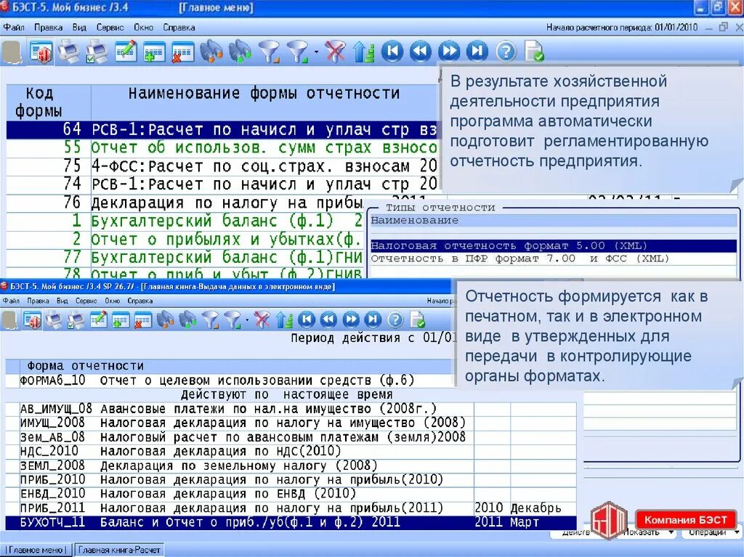The width and height of the screenshot is (744, 557).
Task: Click add record green-plus icon in upper toolbar
Action: click(154, 52)
